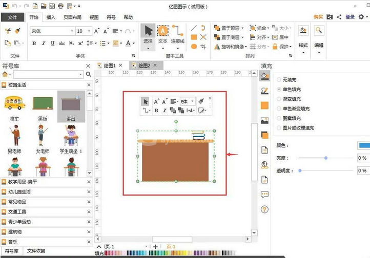Expand the Group dropdown
370x258 pixels.
point(269,28)
